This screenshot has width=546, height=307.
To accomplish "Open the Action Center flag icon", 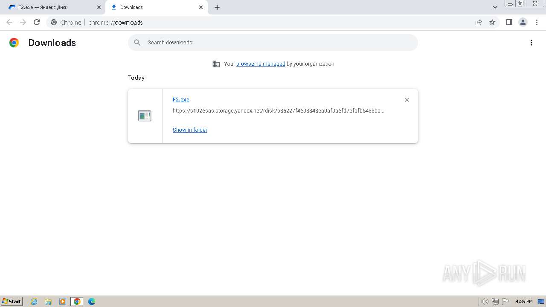I will [505, 301].
